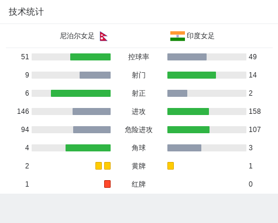Click the India flag icon
The image size is (278, 223).
[x=177, y=36]
